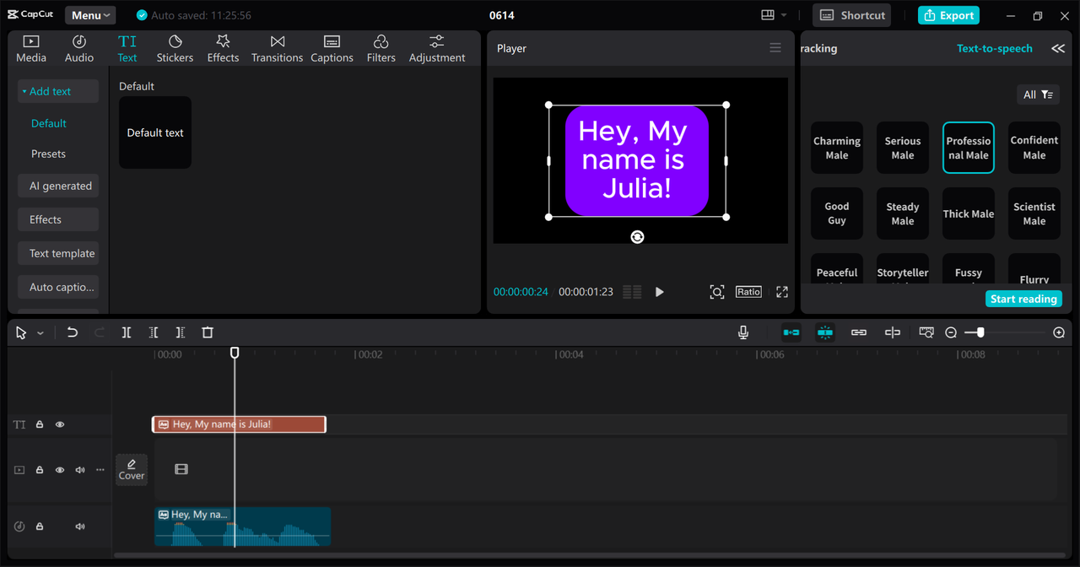Open the layout selector dropdown

773,15
